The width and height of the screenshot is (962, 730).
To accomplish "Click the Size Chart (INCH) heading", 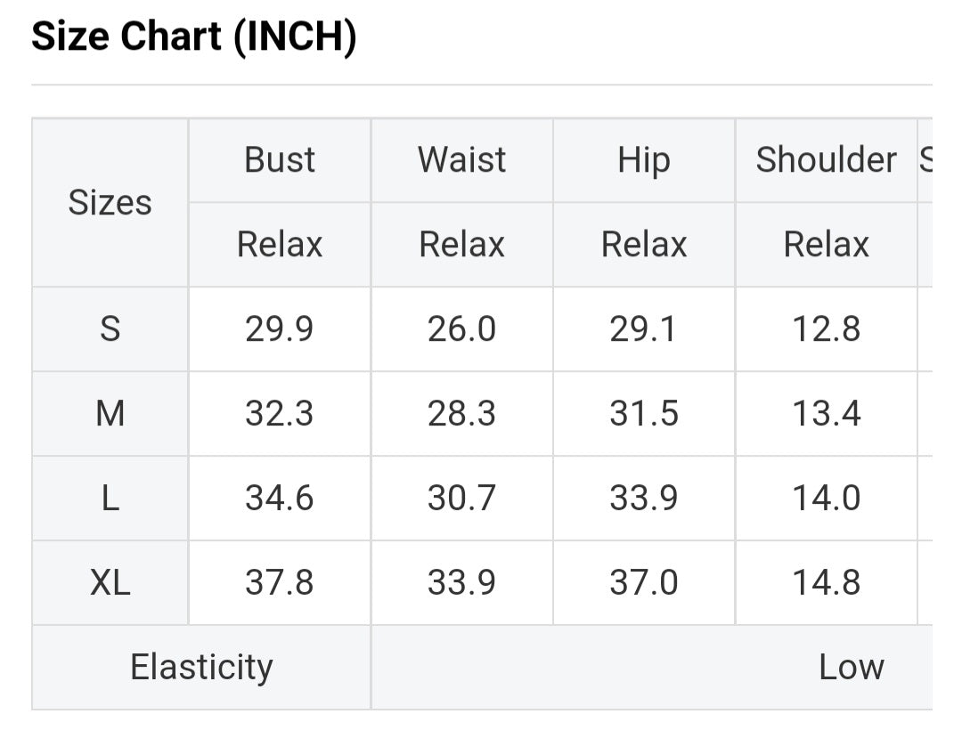I will point(194,38).
